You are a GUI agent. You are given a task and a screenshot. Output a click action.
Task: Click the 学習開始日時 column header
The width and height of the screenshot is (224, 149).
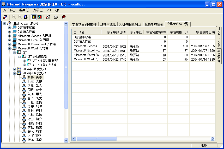[202, 32]
